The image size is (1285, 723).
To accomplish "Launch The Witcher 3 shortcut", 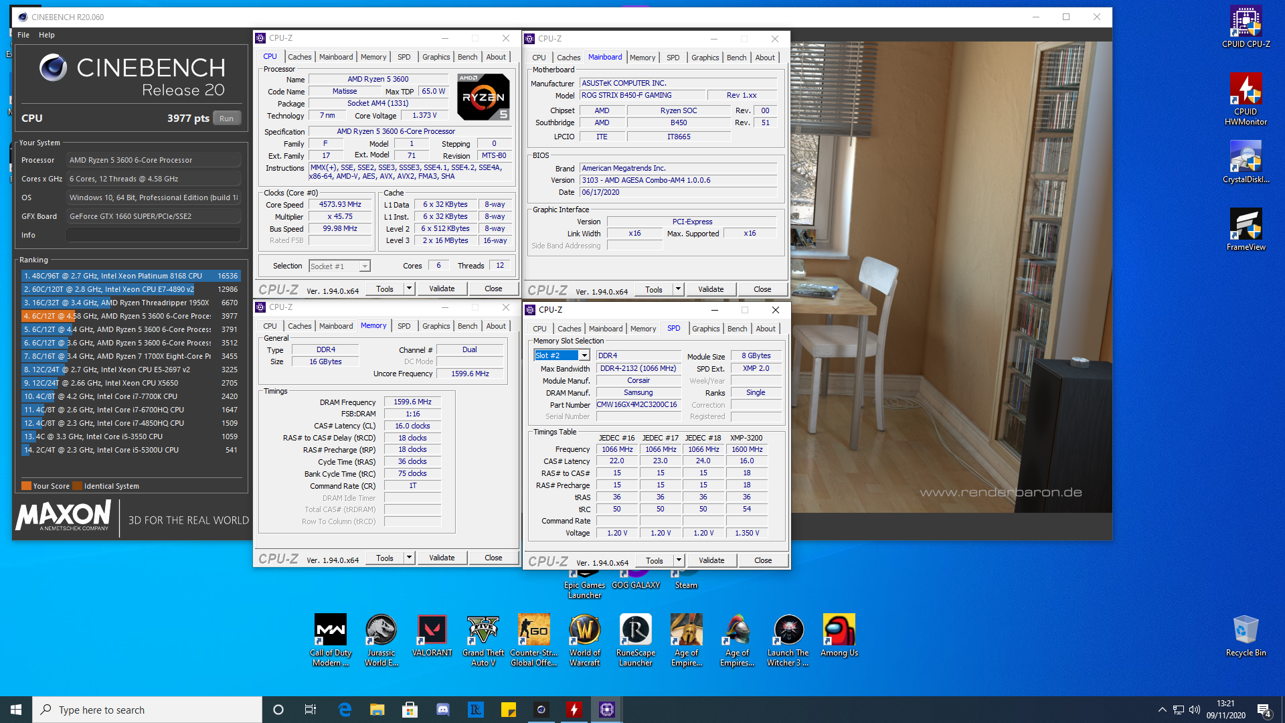I will pos(788,640).
